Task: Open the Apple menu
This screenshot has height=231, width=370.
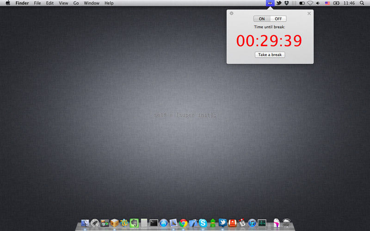Action: (x=8, y=3)
